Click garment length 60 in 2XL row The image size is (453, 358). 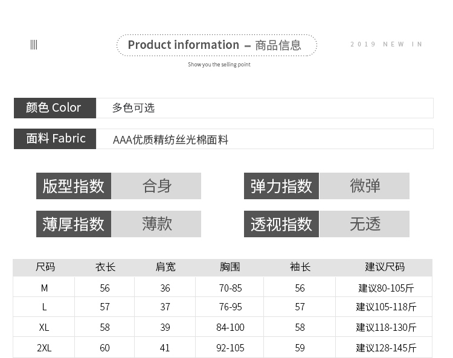(105, 348)
